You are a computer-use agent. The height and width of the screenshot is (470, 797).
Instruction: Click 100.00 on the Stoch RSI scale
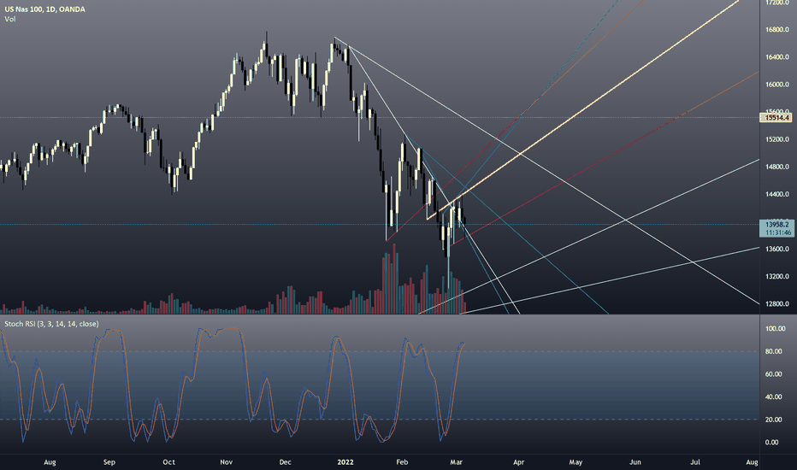[x=775, y=329]
